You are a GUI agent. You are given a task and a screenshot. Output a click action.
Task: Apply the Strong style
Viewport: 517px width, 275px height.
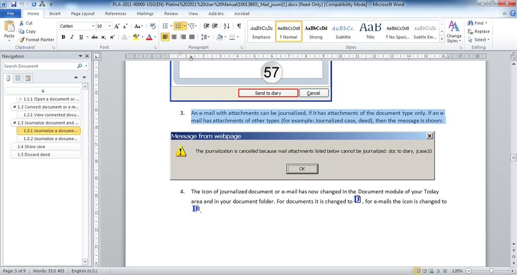click(x=316, y=31)
